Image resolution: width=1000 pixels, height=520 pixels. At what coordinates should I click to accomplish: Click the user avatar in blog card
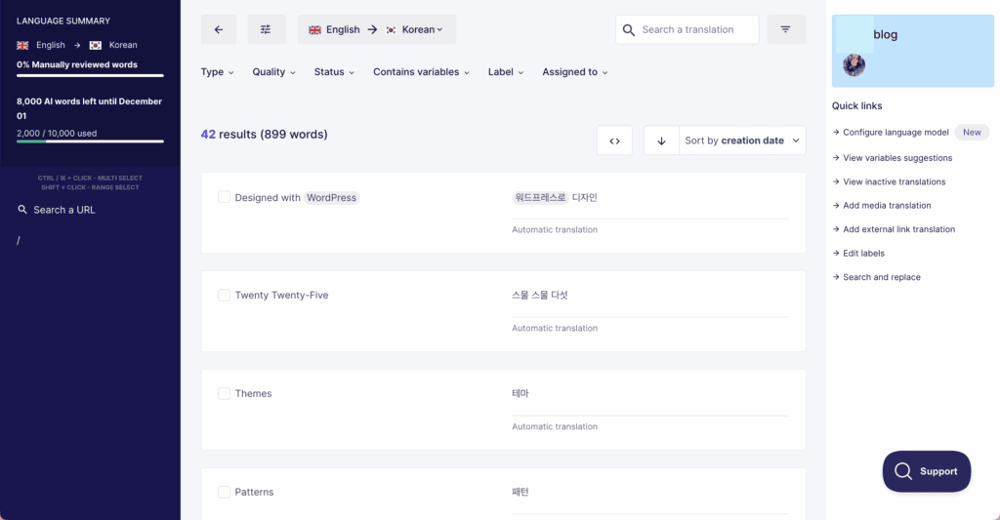(x=854, y=65)
